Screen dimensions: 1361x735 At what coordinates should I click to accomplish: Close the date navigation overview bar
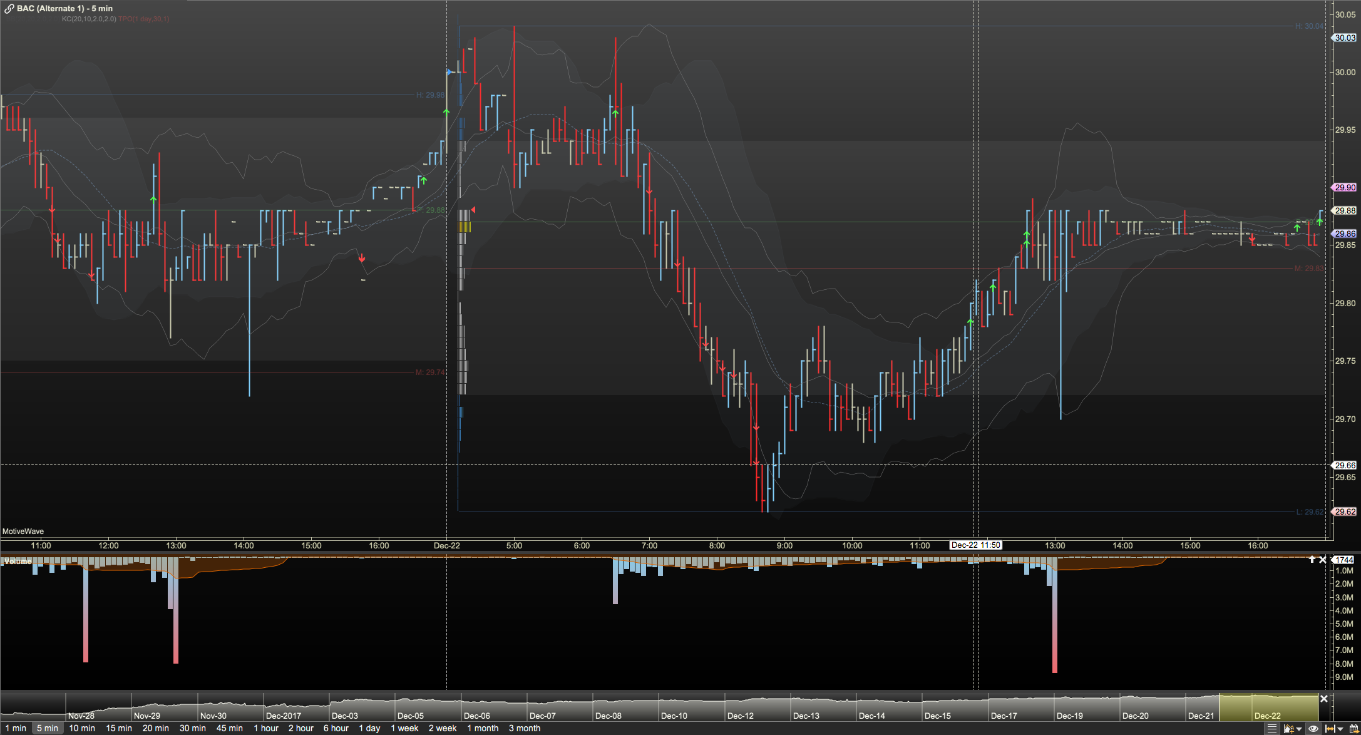pyautogui.click(x=1323, y=699)
